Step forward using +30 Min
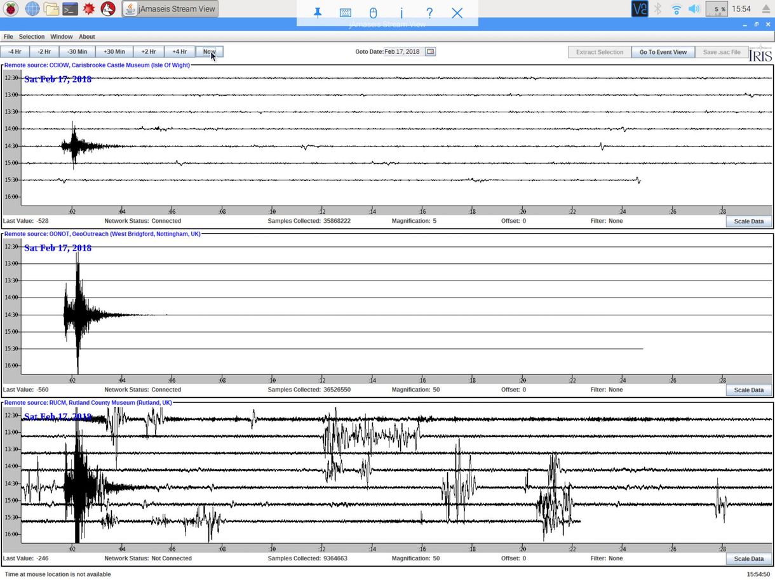 pos(114,52)
